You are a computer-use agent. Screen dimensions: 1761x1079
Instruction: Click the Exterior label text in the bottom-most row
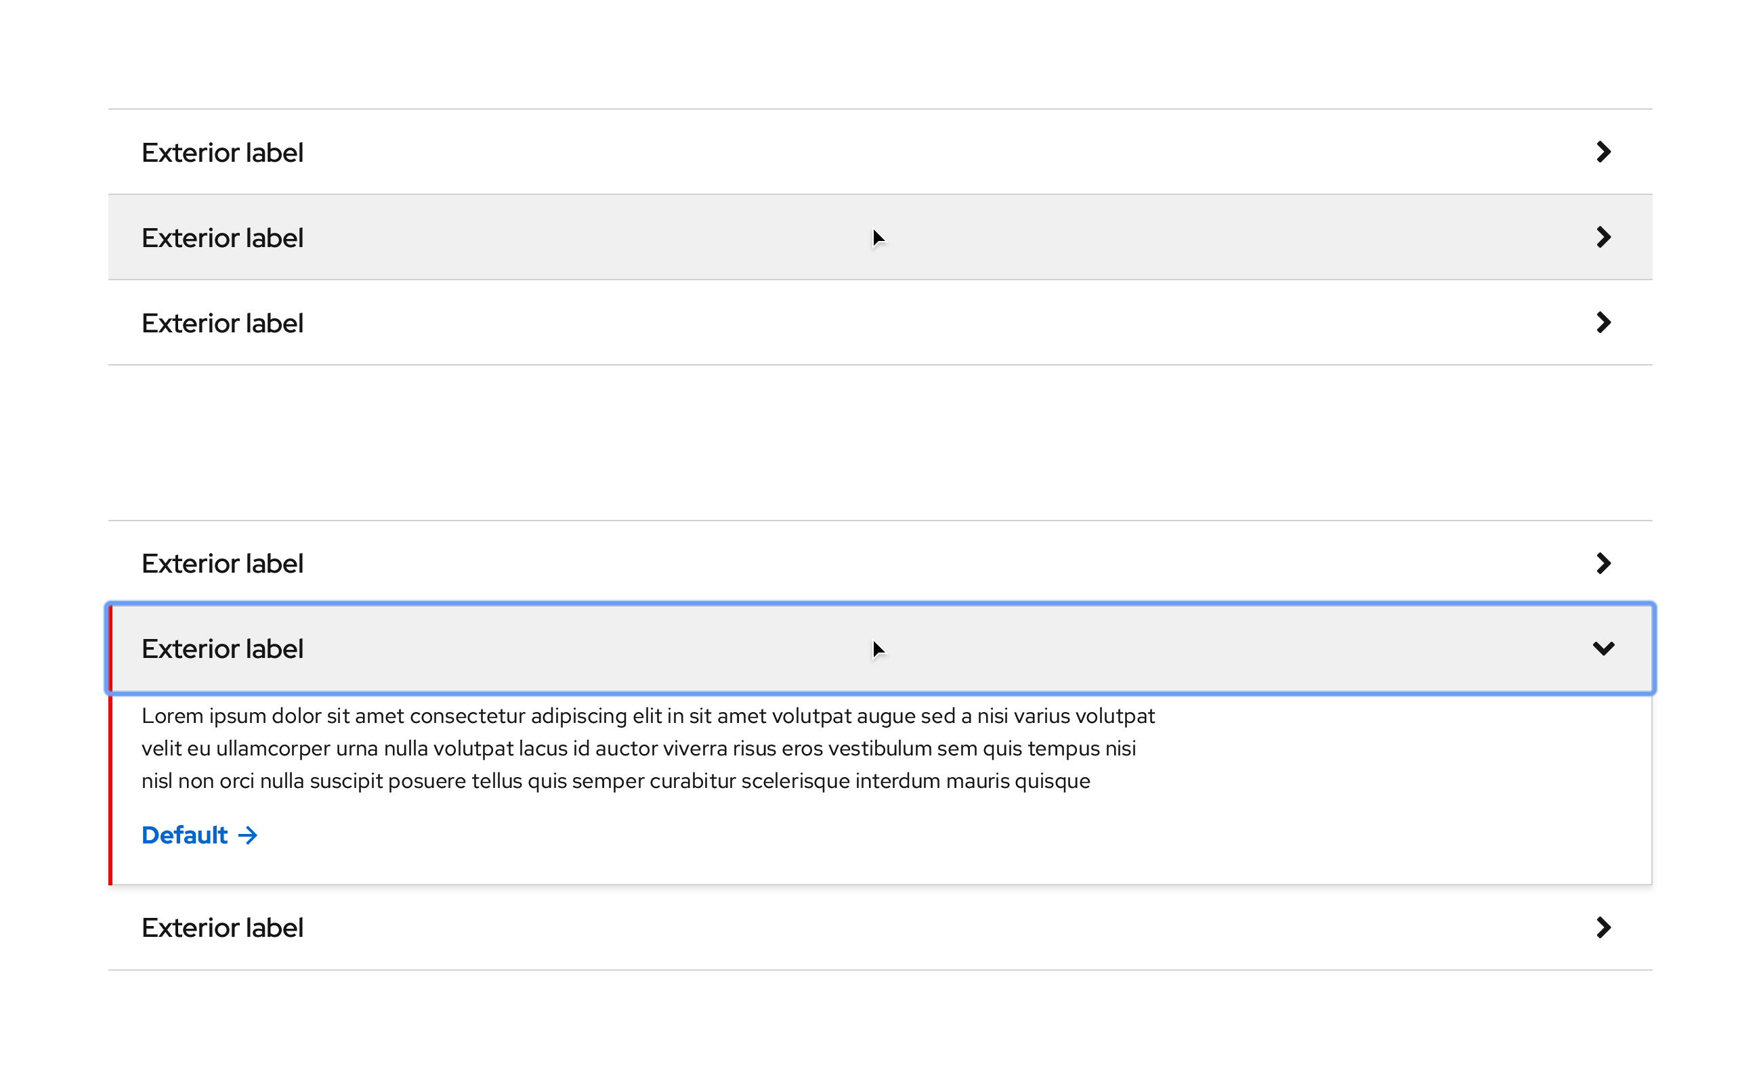click(222, 927)
